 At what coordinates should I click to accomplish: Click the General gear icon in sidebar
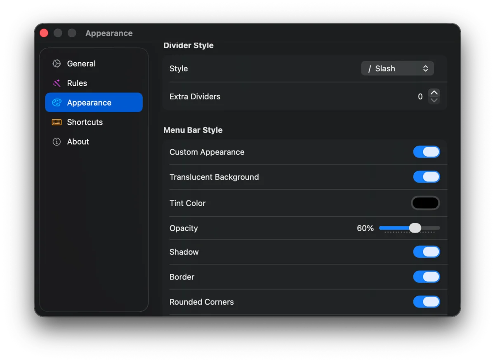57,63
